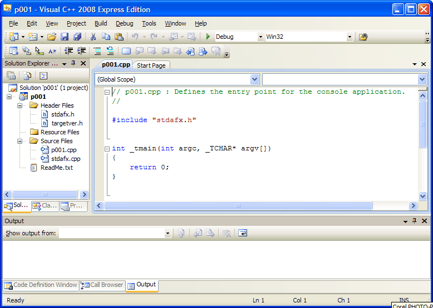Click the Toggle Bookmark icon
433x308 pixels.
pos(126,51)
